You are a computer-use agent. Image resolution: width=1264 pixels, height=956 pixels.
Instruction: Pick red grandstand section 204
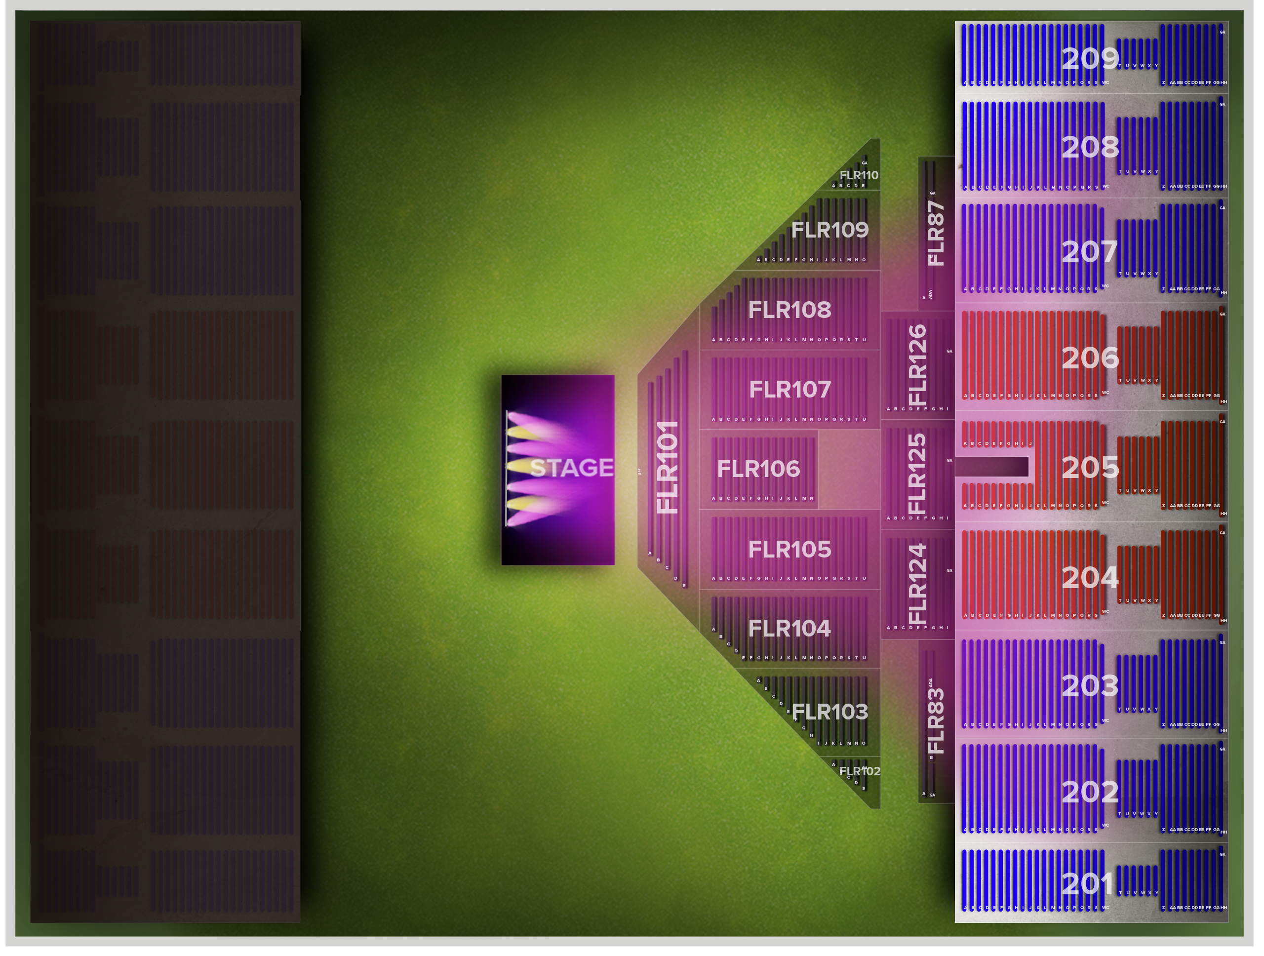[x=1091, y=576]
